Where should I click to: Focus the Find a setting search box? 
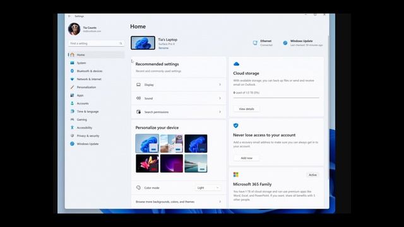tap(96, 44)
